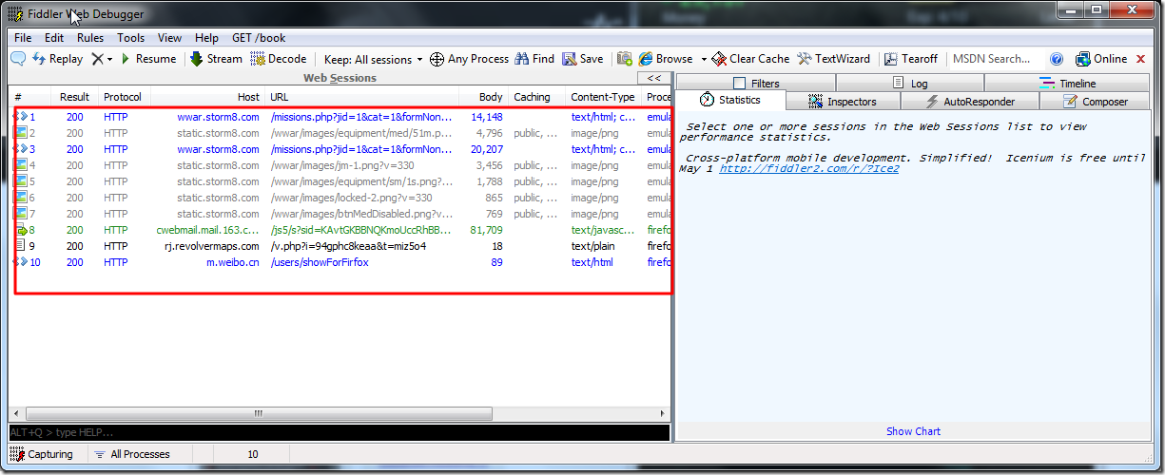The height and width of the screenshot is (475, 1165).
Task: Open the Remove X dropdown
Action: [x=102, y=59]
